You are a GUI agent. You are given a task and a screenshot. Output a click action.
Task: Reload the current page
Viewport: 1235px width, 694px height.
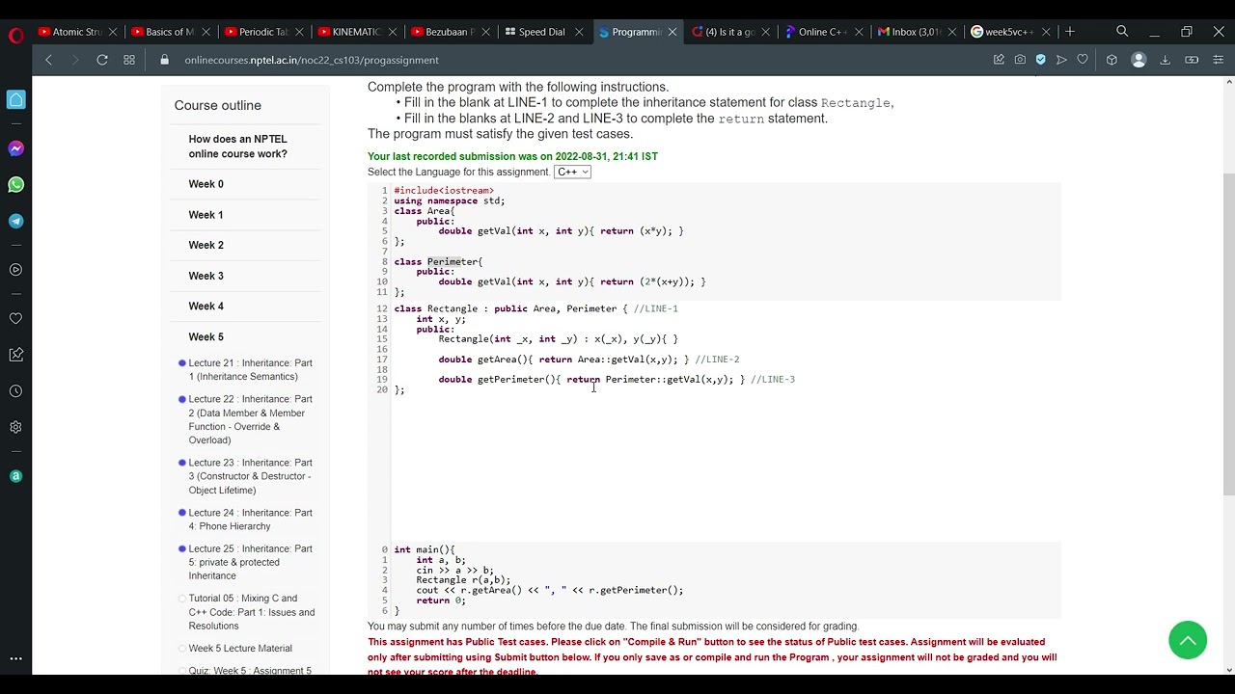102,60
